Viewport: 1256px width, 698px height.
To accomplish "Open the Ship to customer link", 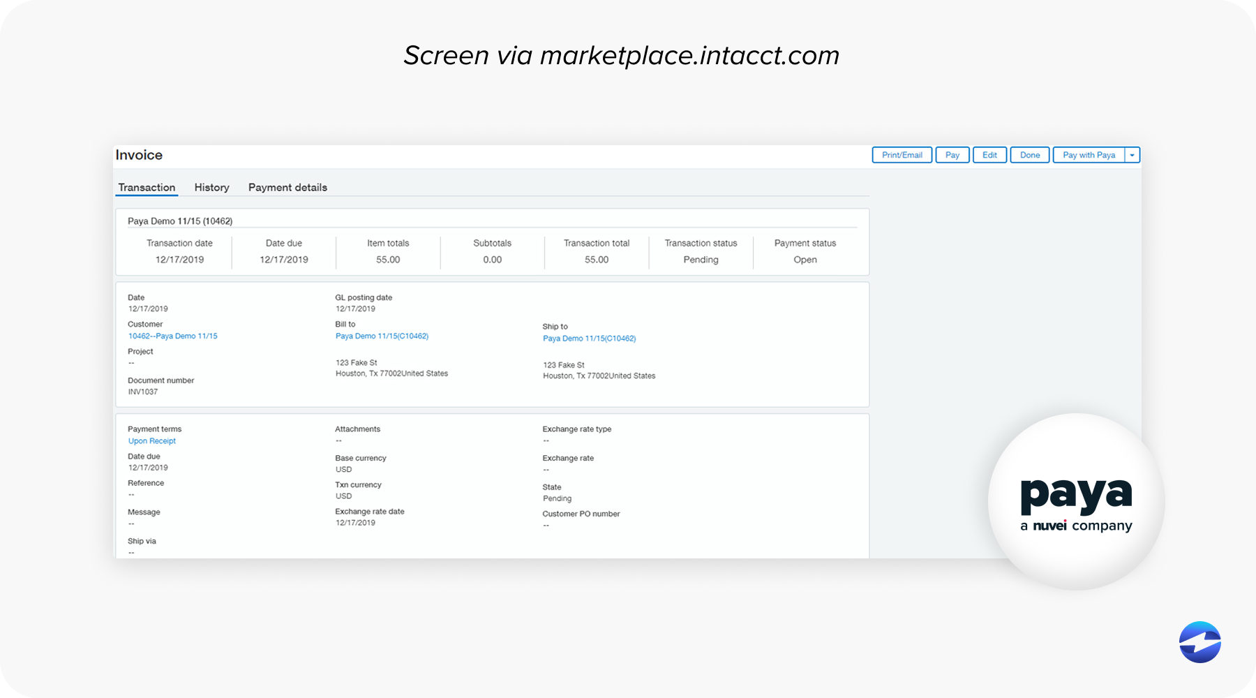I will click(590, 338).
